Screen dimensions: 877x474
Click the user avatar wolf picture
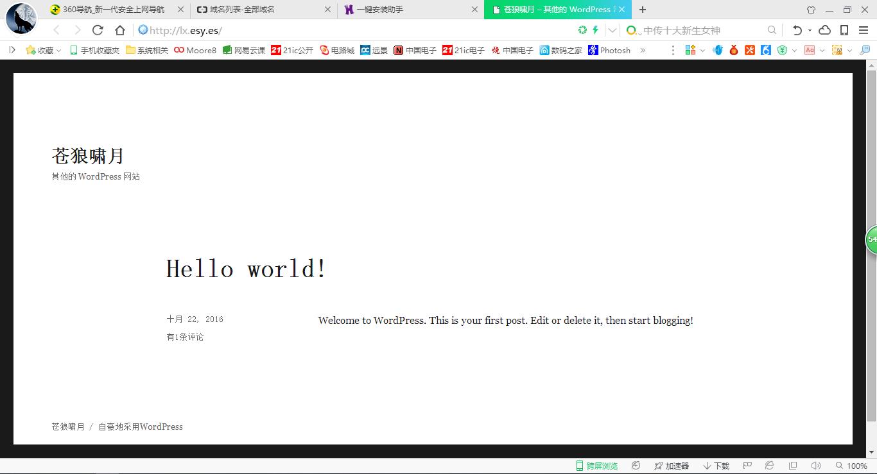pyautogui.click(x=21, y=19)
